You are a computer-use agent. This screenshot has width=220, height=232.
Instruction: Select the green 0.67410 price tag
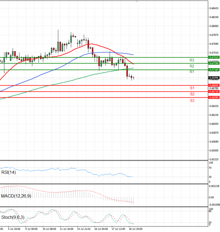click(x=214, y=57)
